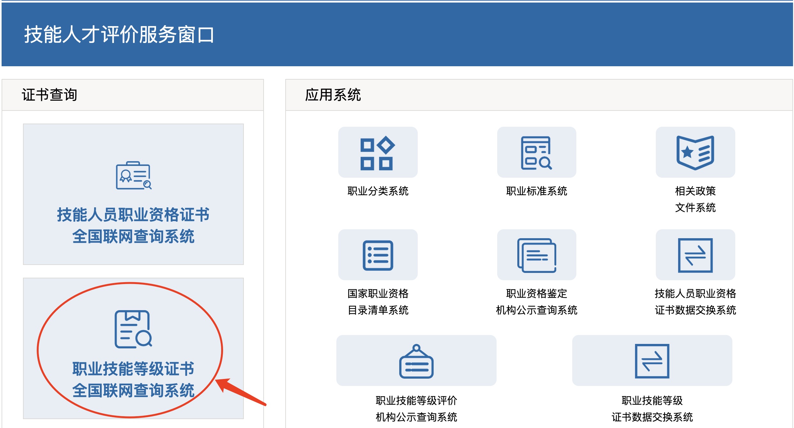
Task: Click the 相关政策文件系统 star book icon
Action: click(x=695, y=153)
